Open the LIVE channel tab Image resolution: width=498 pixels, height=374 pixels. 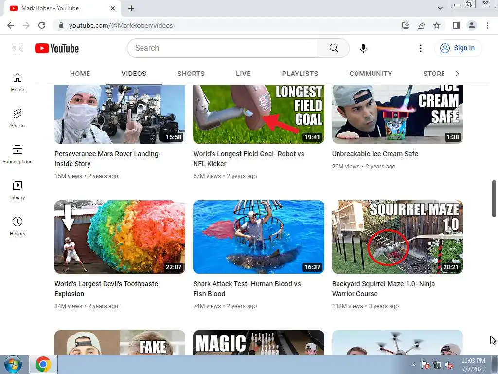coord(243,74)
